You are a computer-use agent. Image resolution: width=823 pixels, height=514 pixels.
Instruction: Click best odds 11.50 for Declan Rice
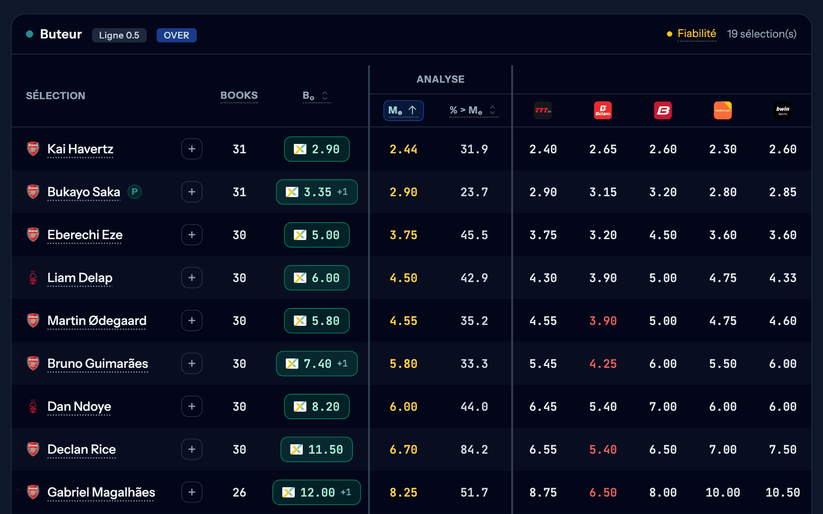[x=317, y=449]
